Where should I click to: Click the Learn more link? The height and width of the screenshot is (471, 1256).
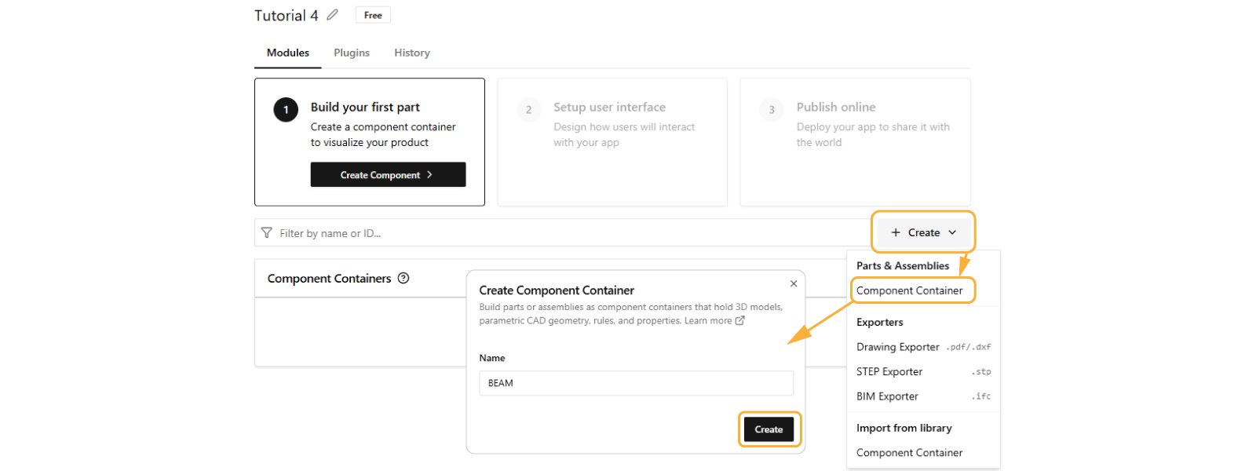[707, 320]
